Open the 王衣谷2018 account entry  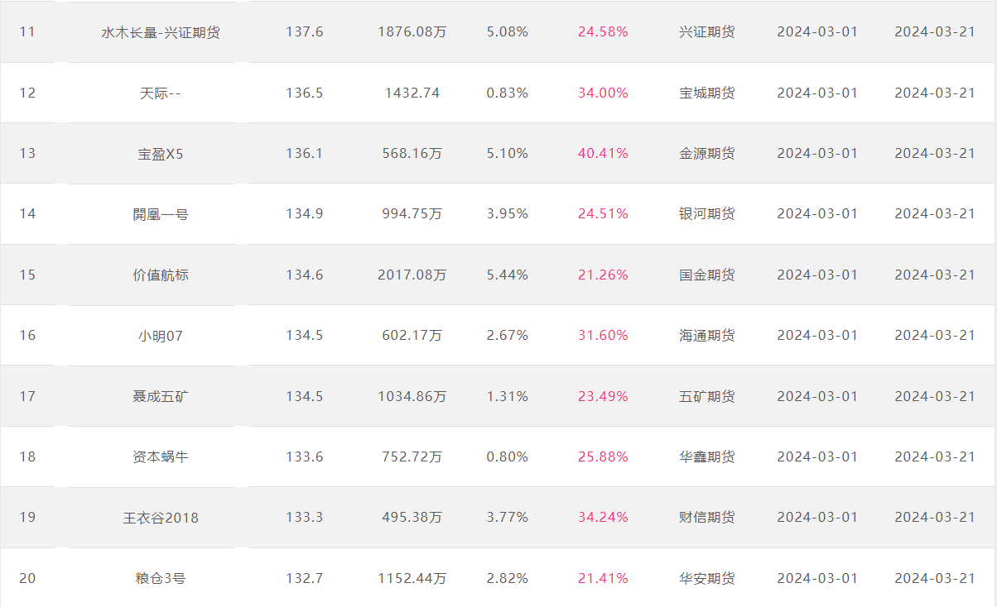pos(161,518)
